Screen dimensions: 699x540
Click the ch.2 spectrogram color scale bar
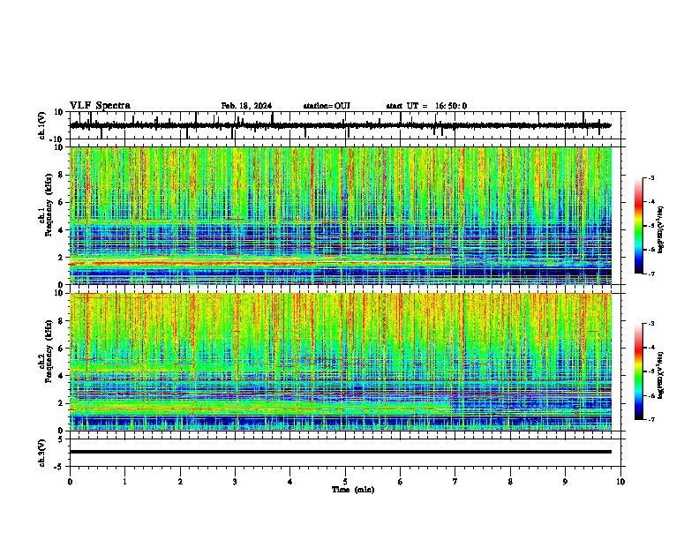(x=639, y=371)
